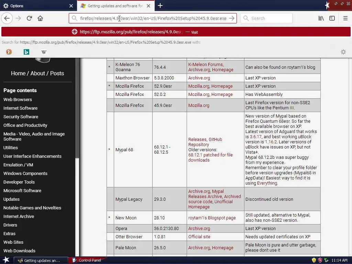Open Notable Games and Novelties link
Screen dimensions: 352x264
[x=32, y=208]
